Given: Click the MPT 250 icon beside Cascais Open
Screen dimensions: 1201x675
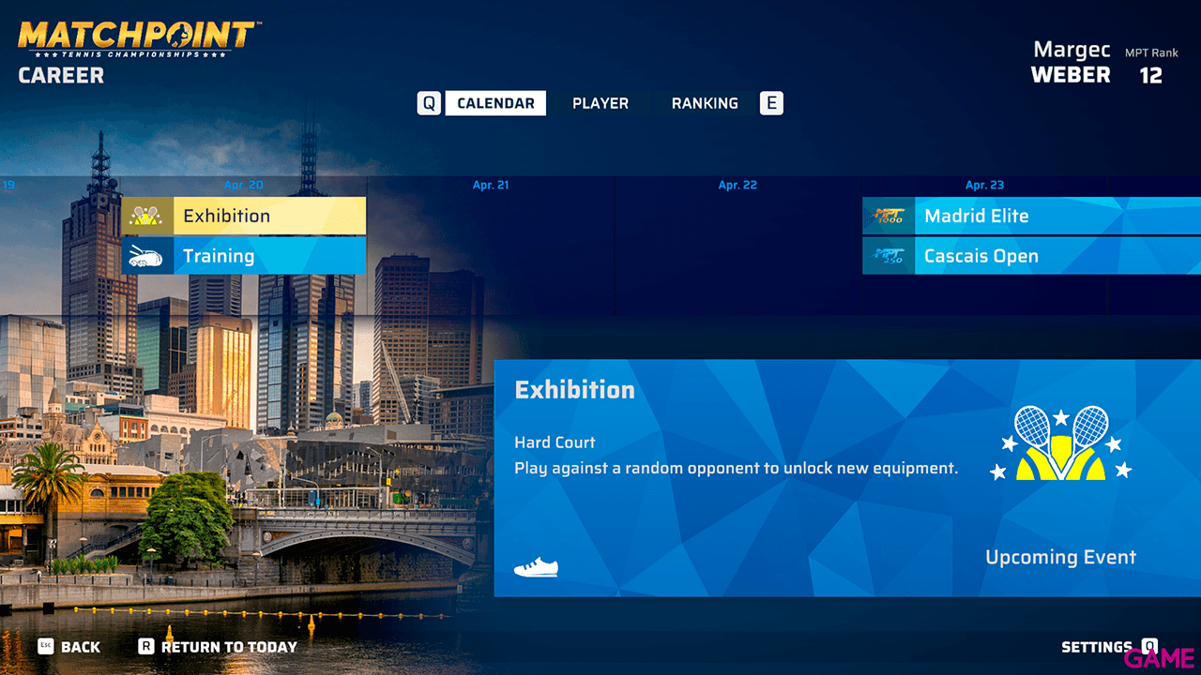Looking at the screenshot, I should [x=888, y=256].
